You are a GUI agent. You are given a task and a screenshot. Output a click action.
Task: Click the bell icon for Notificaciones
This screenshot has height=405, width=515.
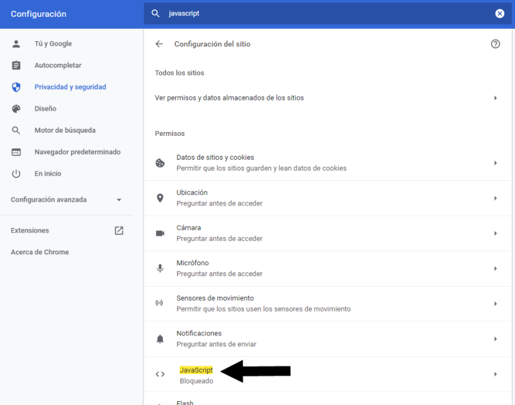(160, 339)
